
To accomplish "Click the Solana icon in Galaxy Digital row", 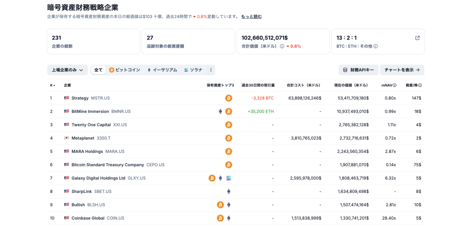I will click(228, 178).
